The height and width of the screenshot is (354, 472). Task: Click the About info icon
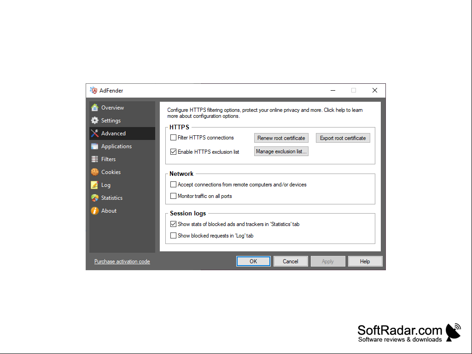[x=95, y=211]
